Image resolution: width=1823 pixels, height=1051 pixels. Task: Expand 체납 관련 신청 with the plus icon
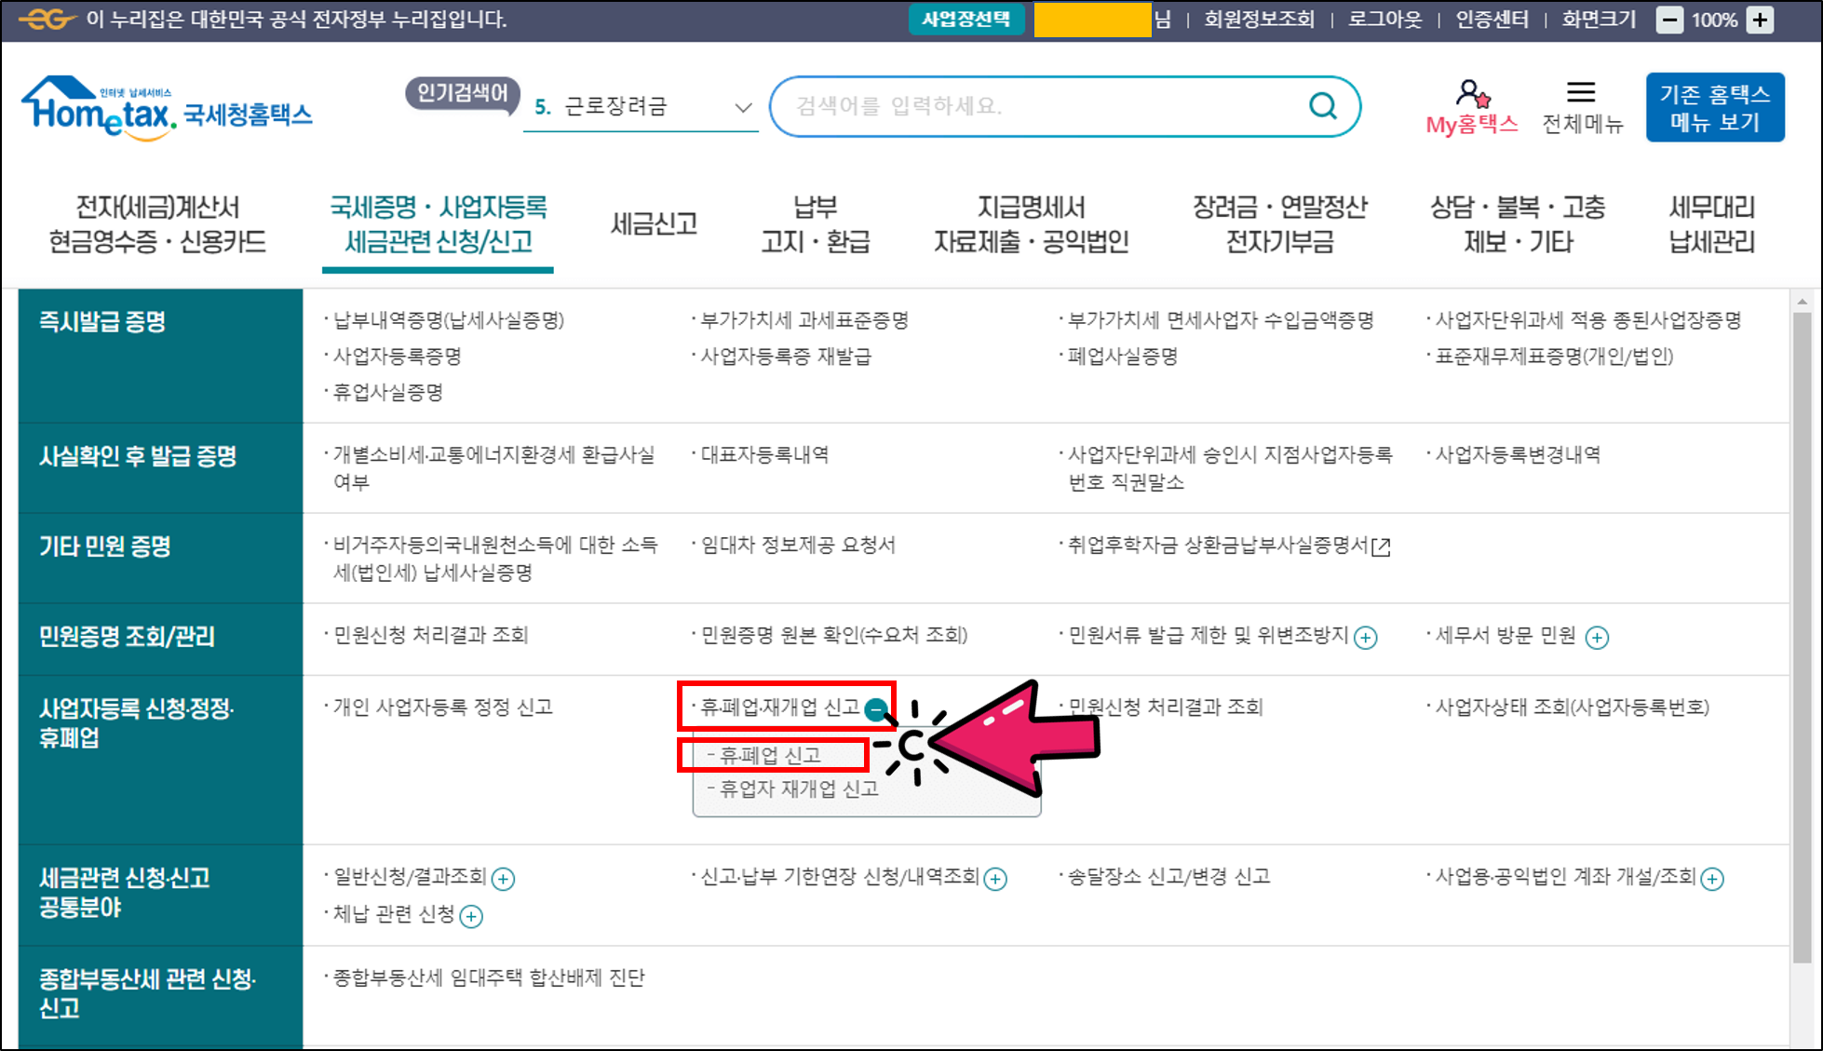(472, 917)
